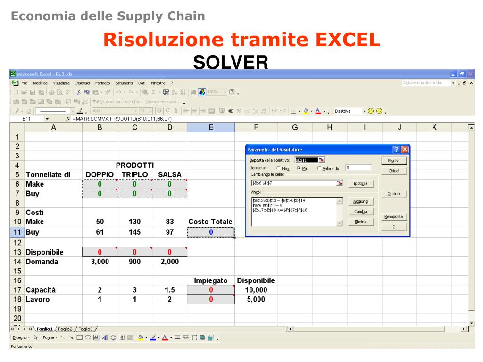The width and height of the screenshot is (483, 362).
Task: Open the Arial font name dropdown
Action: [x=136, y=111]
